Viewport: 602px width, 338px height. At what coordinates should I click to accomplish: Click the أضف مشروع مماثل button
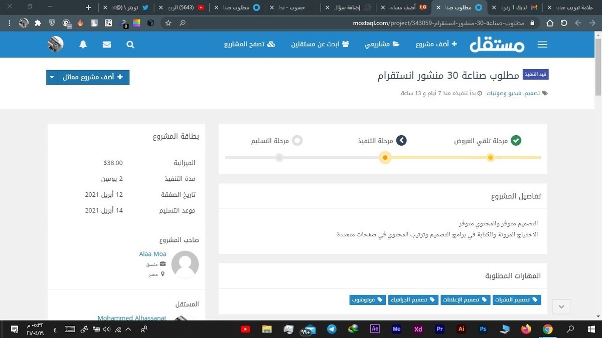click(x=94, y=77)
